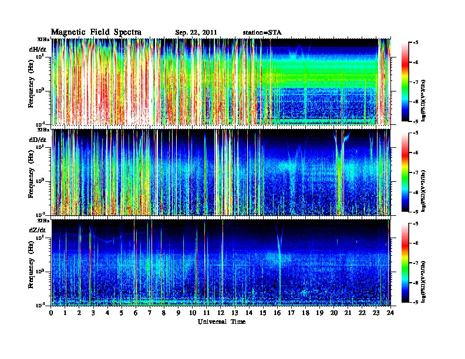Click the PSD units label beside dZ/dt colorbar
Screen dimensions: 465x359
tap(424, 282)
